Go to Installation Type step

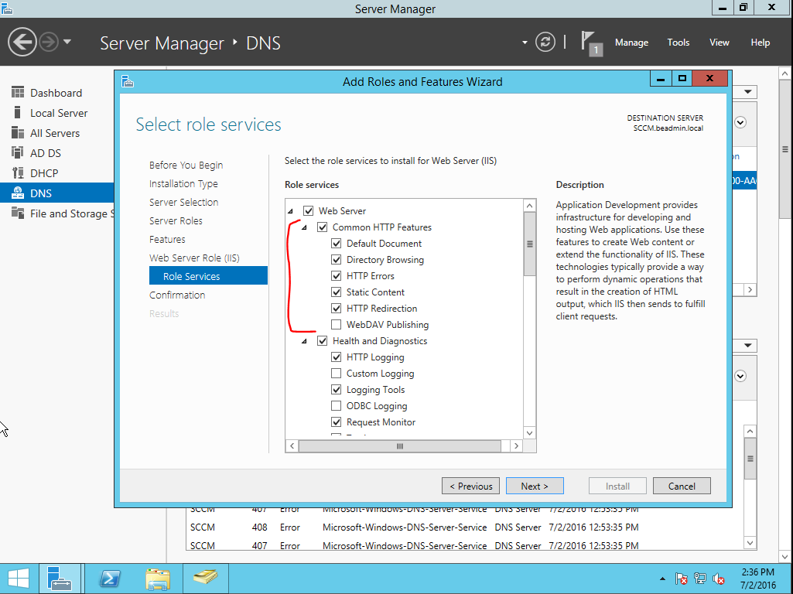point(183,184)
